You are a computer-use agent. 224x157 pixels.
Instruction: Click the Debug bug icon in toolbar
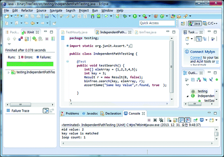[x=125, y=16]
